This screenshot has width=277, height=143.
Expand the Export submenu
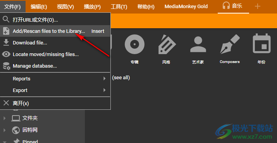55,90
